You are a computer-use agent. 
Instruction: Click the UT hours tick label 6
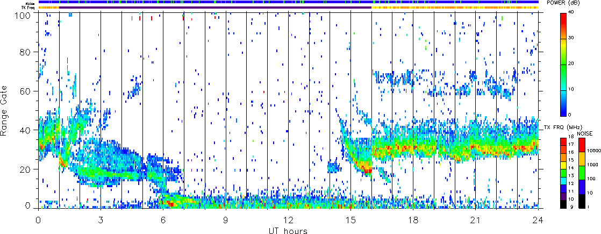pos(163,220)
